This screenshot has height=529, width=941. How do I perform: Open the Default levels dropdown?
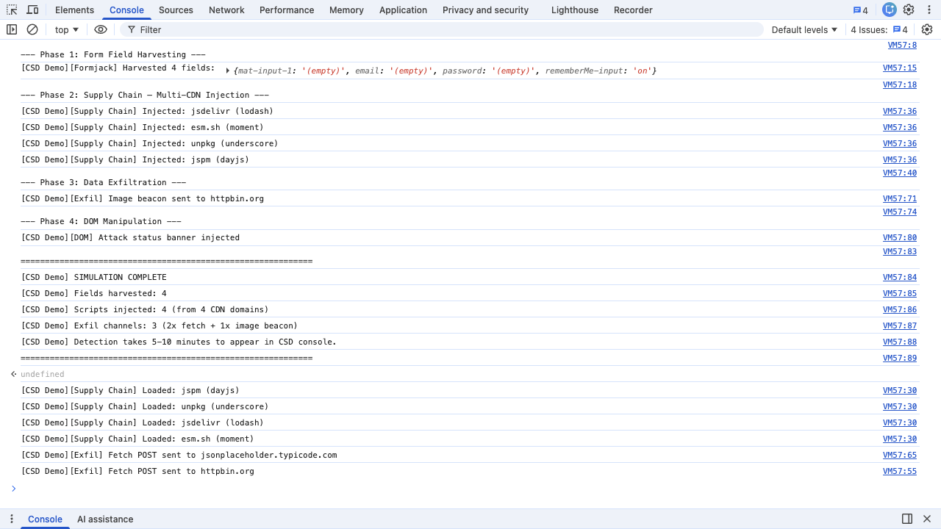click(x=803, y=29)
